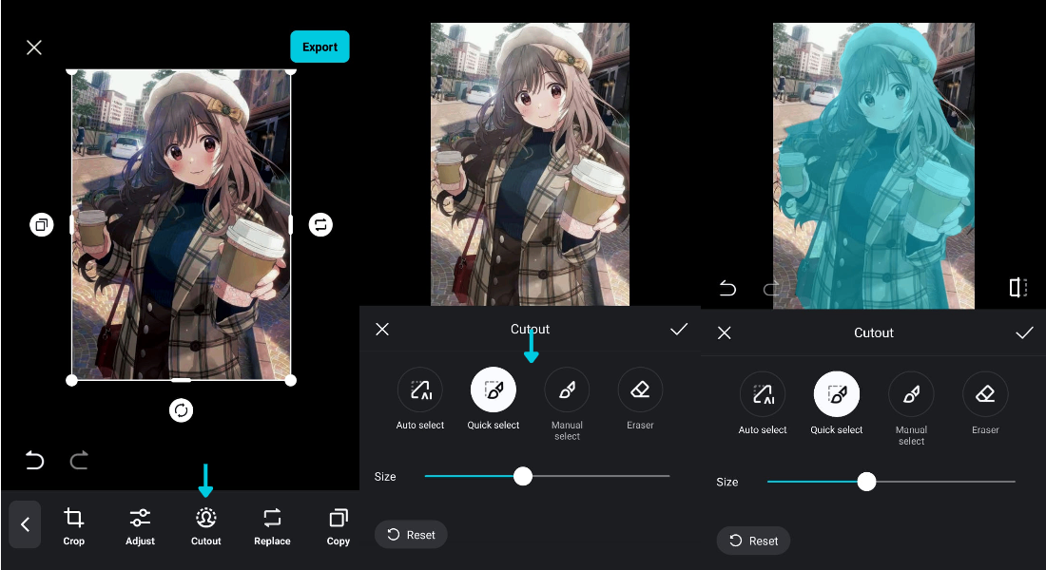The height and width of the screenshot is (570, 1046).
Task: Select Auto select in the right panel
Action: click(763, 404)
